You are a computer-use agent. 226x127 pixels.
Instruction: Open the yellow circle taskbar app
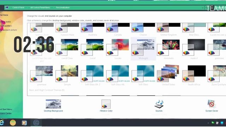[13, 123]
